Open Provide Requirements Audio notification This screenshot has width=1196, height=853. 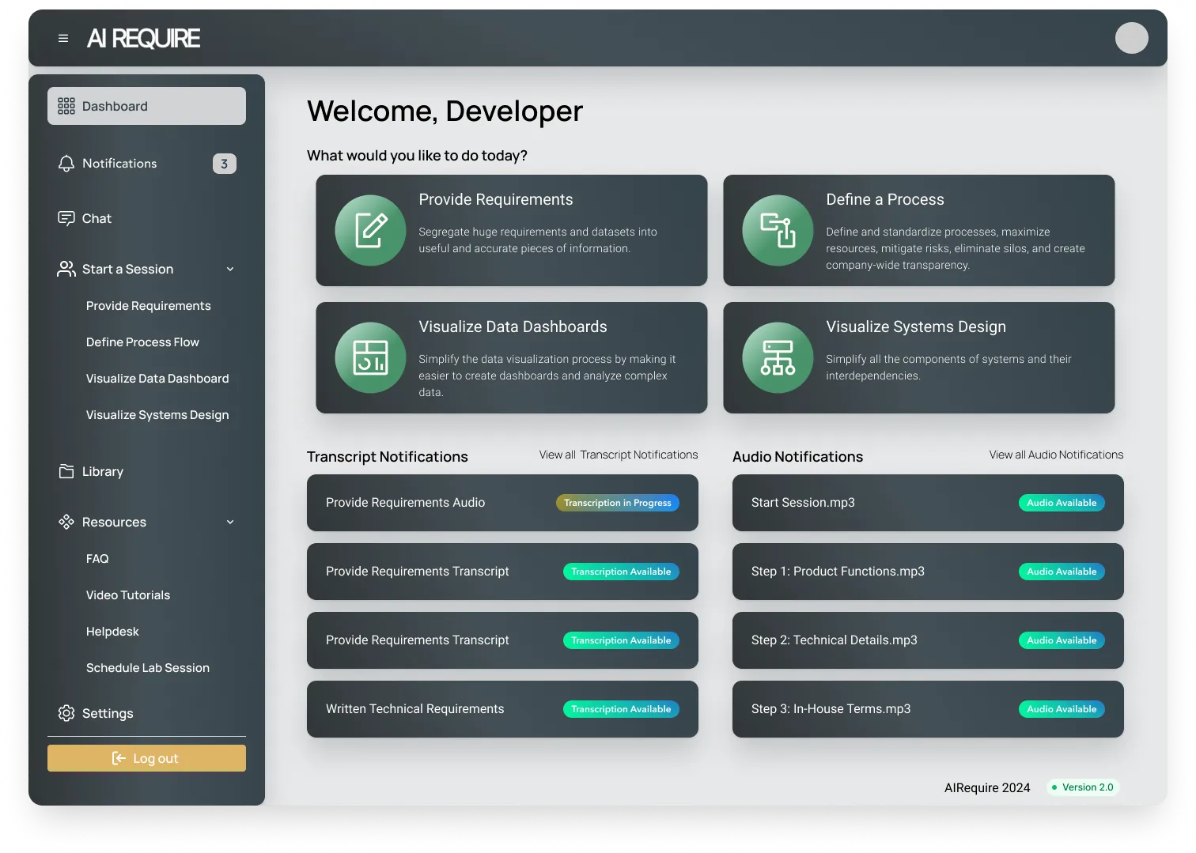tap(502, 503)
